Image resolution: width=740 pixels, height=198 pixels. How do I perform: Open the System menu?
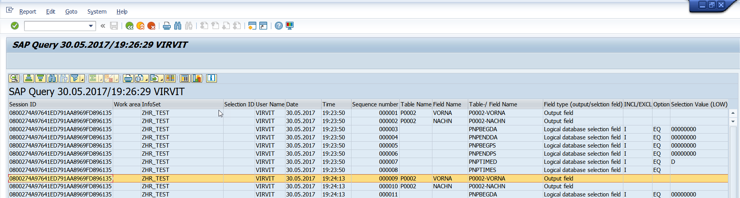[x=97, y=12]
